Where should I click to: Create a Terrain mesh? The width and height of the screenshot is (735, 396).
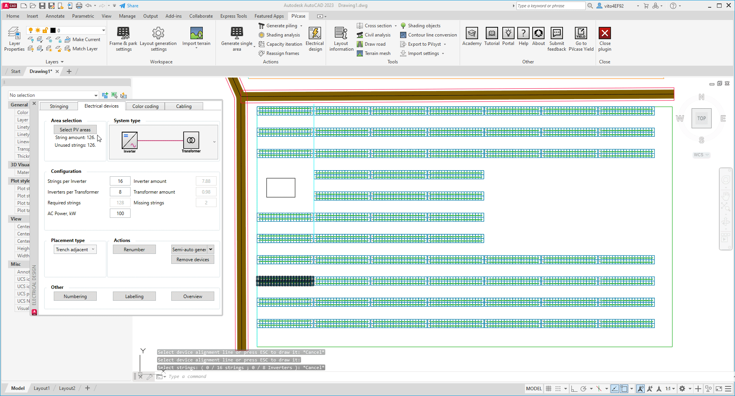(x=374, y=53)
